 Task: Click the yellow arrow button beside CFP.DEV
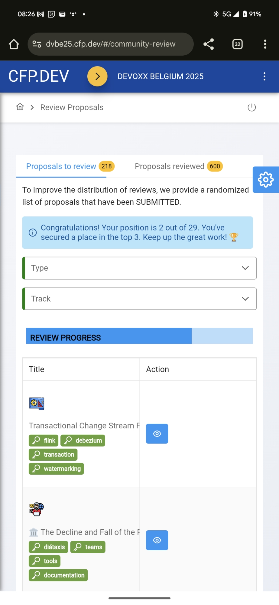[x=97, y=76]
